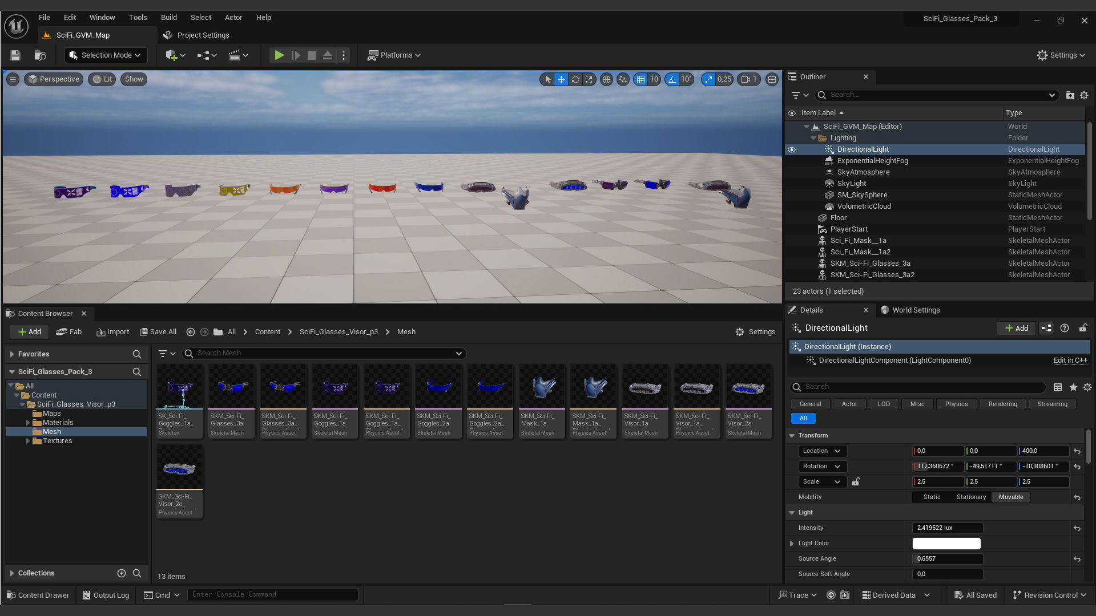
Task: Click the Eject from player icon
Action: point(328,55)
